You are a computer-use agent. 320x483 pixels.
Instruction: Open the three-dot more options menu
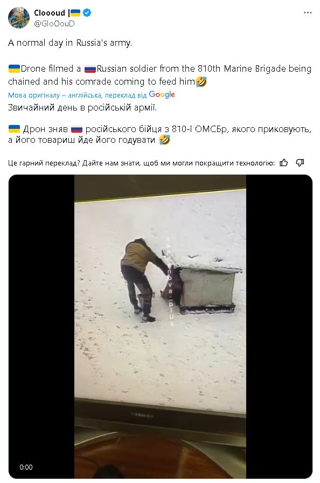[x=308, y=13]
